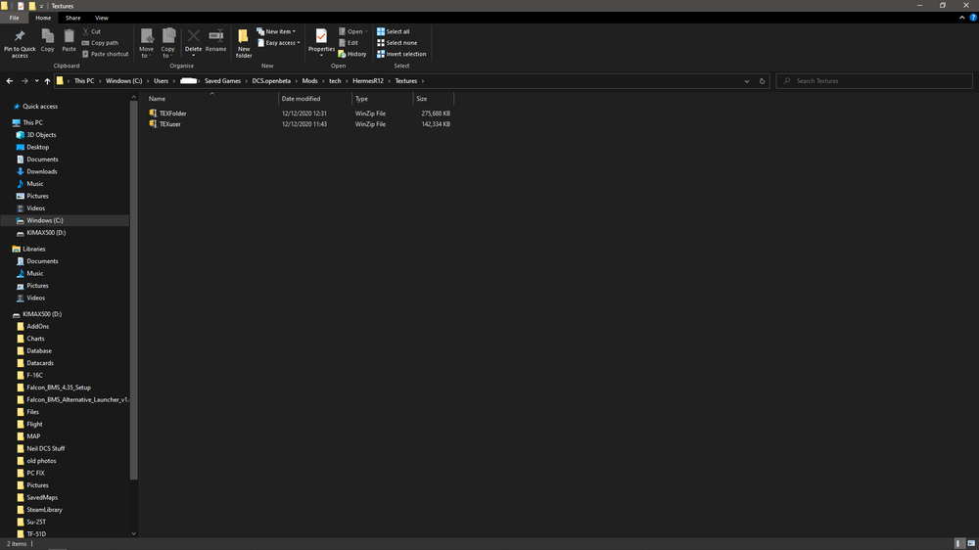
Task: Click Paste shortcut in the ribbon
Action: click(x=105, y=54)
